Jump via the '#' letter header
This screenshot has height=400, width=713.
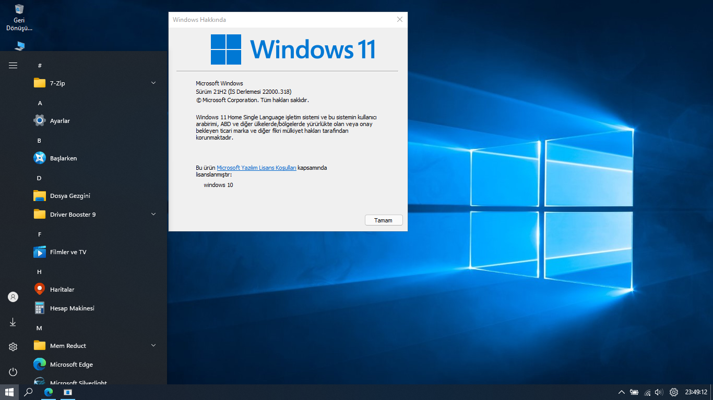pos(40,66)
